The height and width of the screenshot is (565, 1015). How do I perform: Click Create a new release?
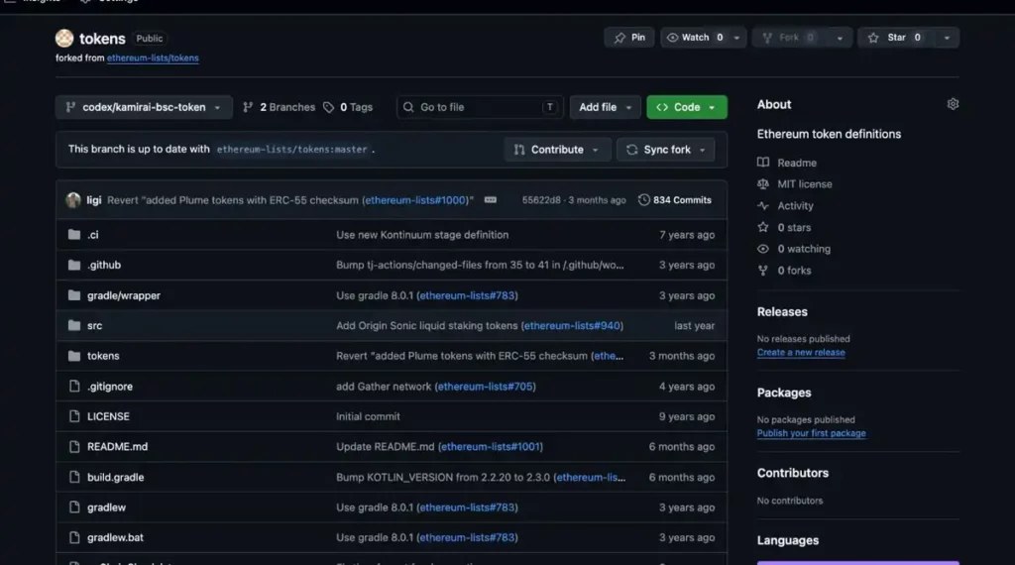click(801, 352)
